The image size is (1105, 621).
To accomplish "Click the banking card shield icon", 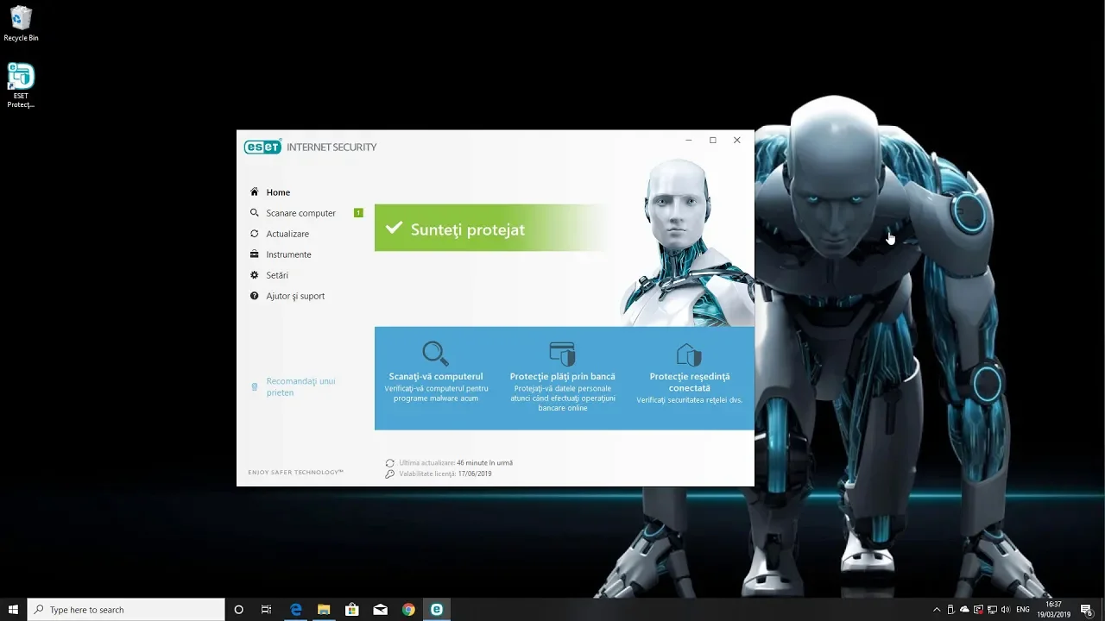I will point(562,354).
